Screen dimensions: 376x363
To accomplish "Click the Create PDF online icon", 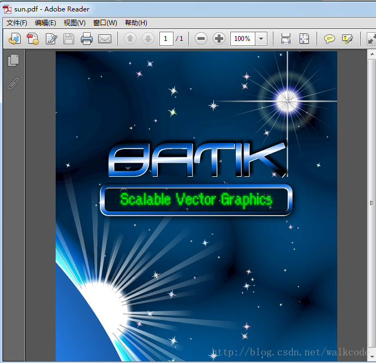I will tap(33, 39).
